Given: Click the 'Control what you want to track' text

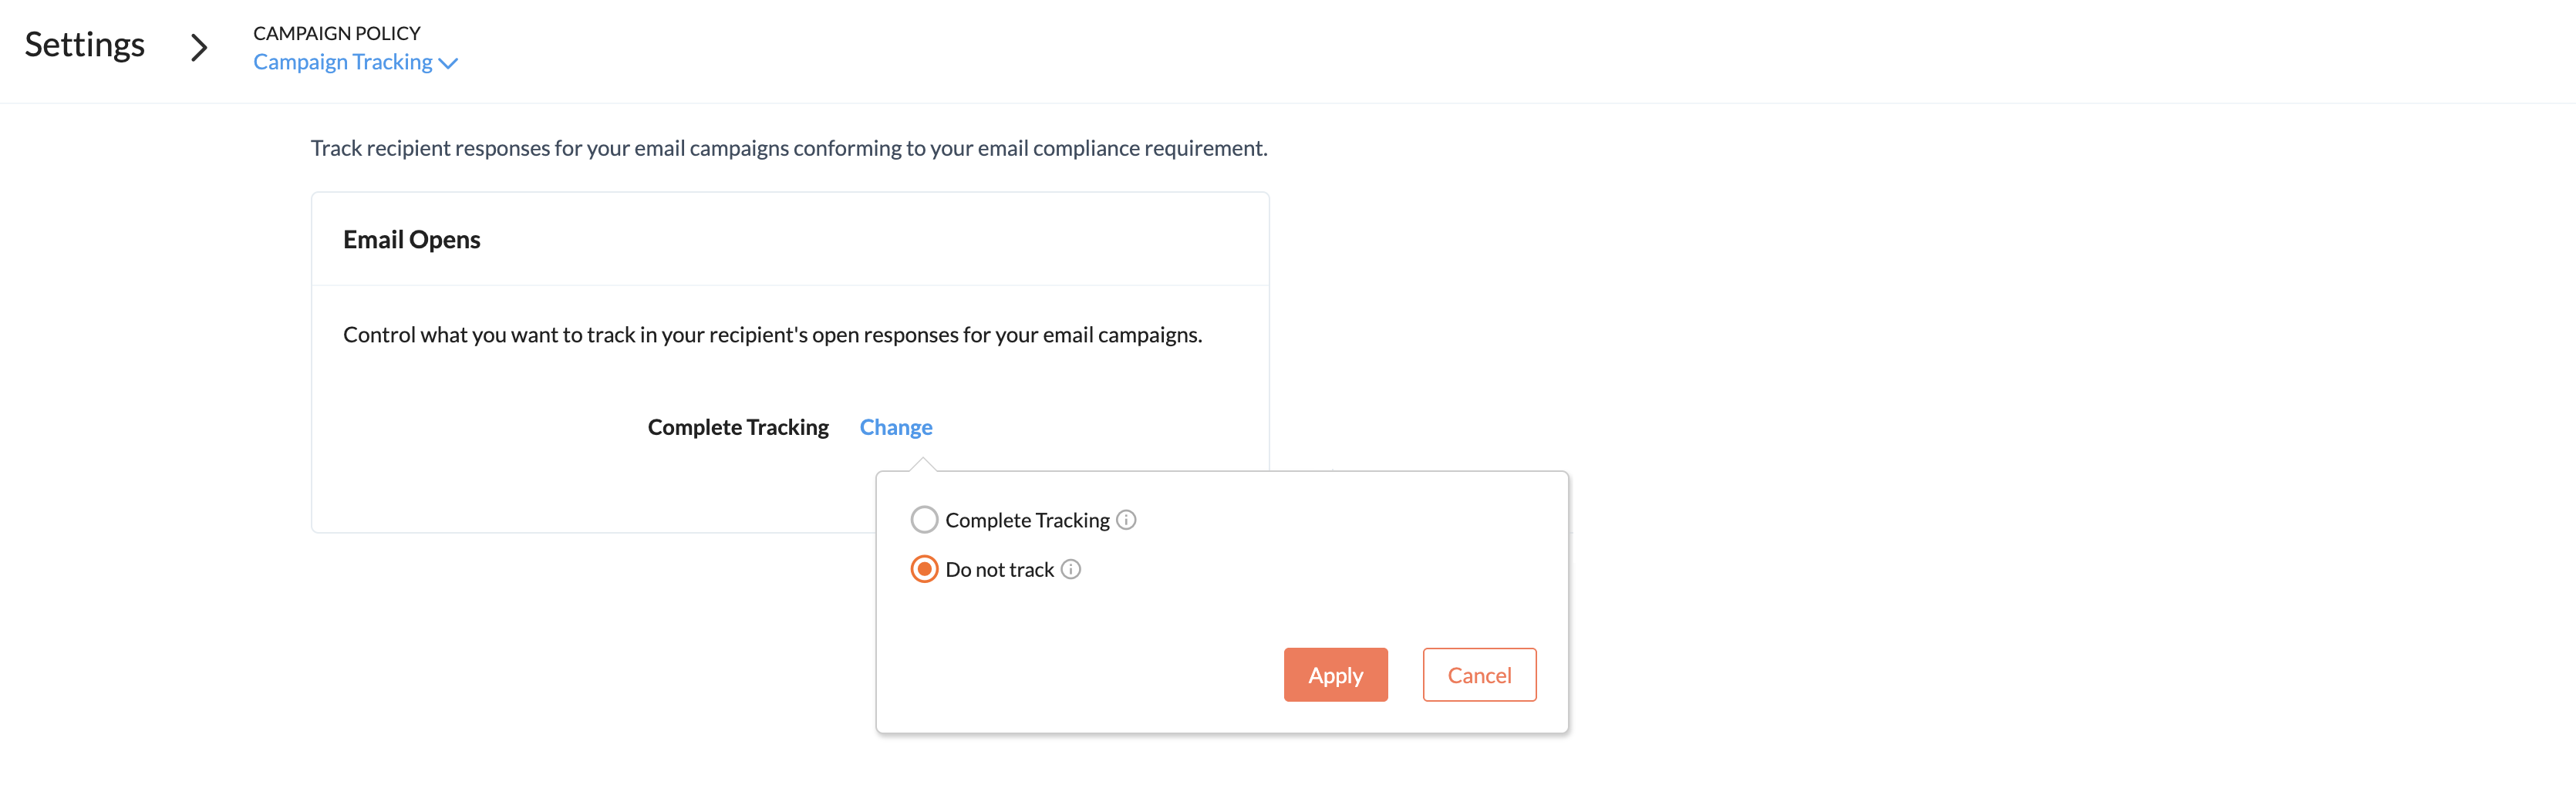Looking at the screenshot, I should (772, 335).
